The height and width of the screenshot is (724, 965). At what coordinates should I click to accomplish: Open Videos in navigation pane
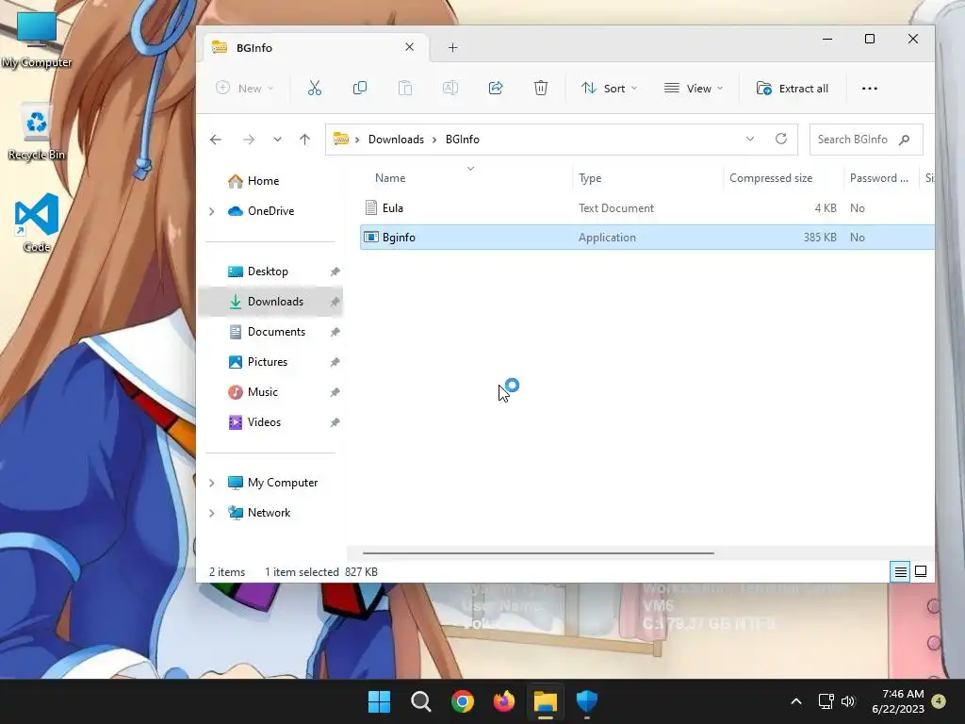(x=264, y=422)
